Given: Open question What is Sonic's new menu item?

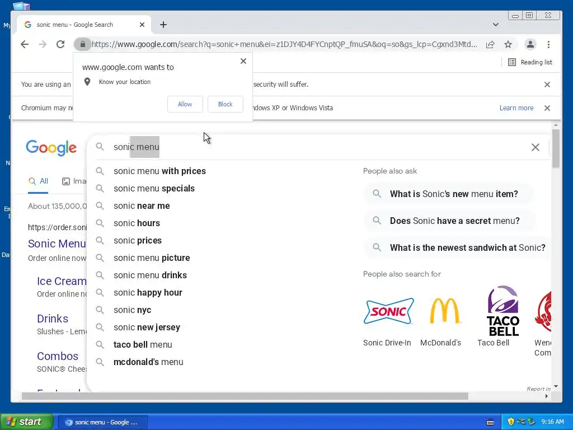Looking at the screenshot, I should (448, 194).
